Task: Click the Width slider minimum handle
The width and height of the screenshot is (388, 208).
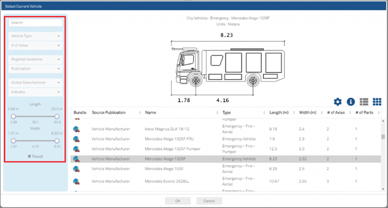Action: pos(13,141)
